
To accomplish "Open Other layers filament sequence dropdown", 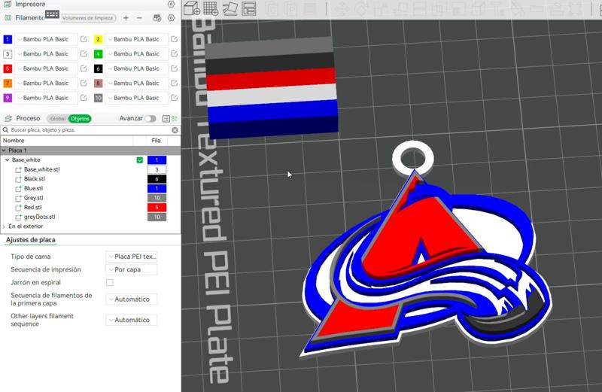I will point(131,320).
